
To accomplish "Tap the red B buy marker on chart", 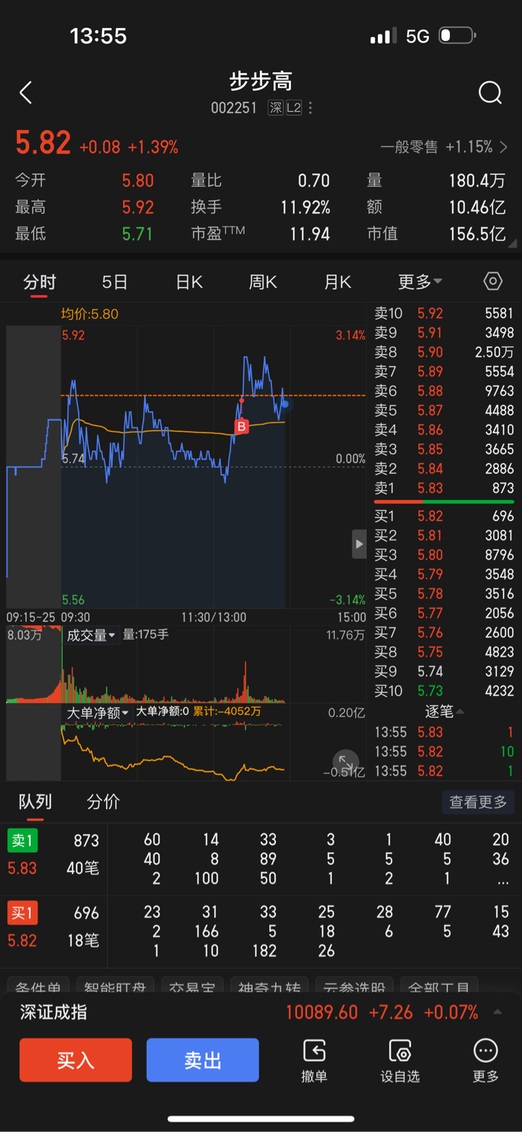I will 241,426.
